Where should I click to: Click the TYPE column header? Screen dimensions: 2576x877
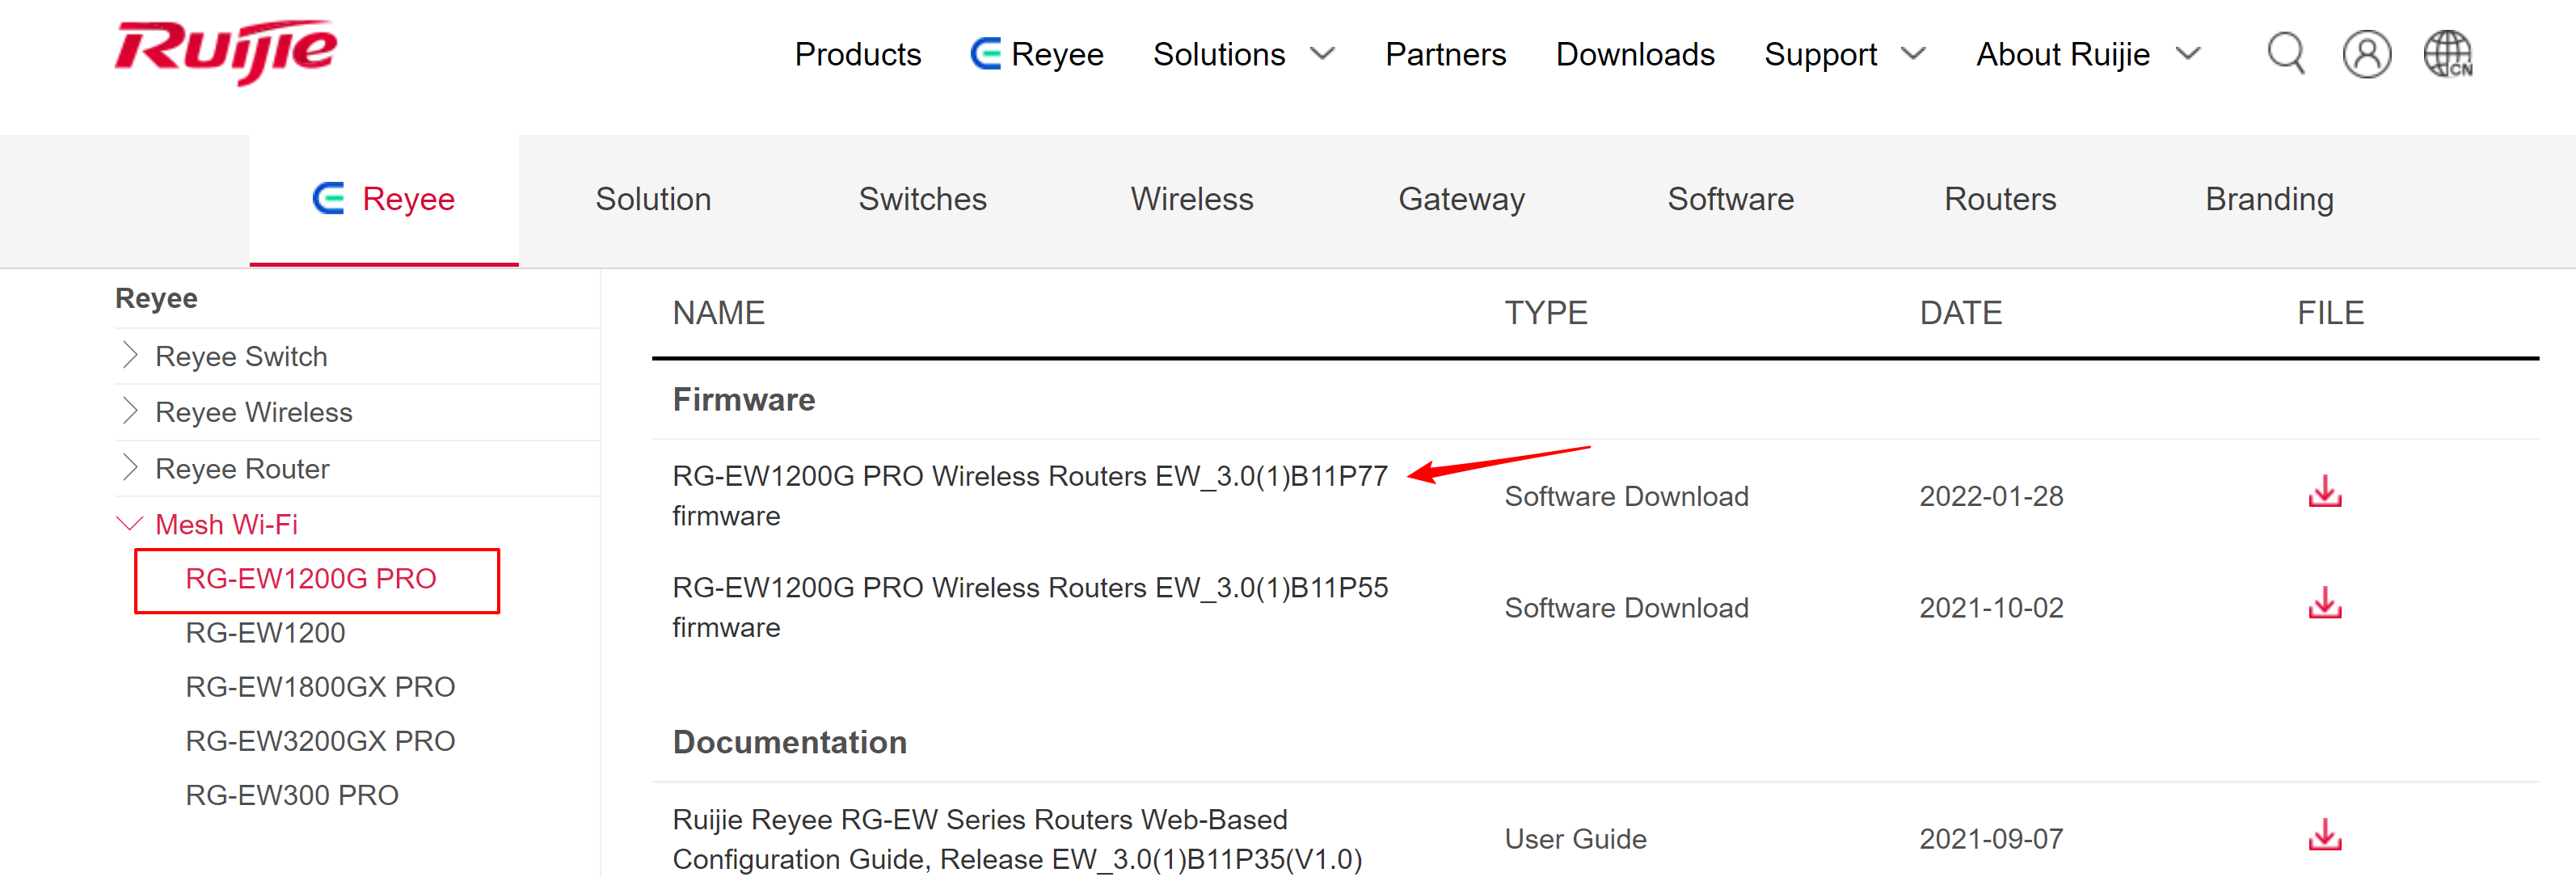pyautogui.click(x=1545, y=313)
